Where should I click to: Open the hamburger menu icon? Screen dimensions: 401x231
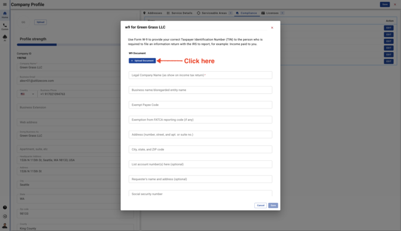click(x=5, y=4)
